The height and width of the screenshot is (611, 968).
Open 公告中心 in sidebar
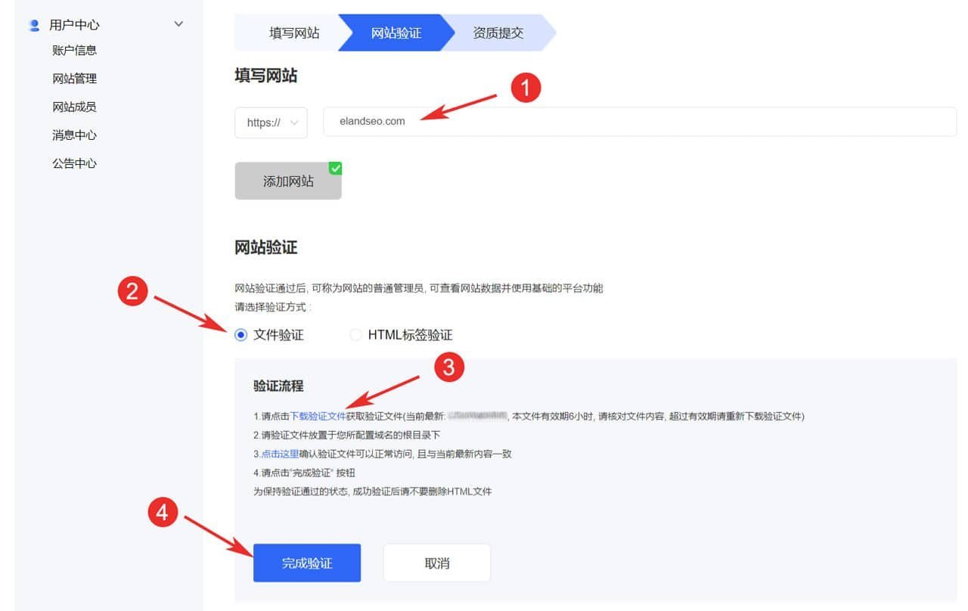[x=74, y=163]
